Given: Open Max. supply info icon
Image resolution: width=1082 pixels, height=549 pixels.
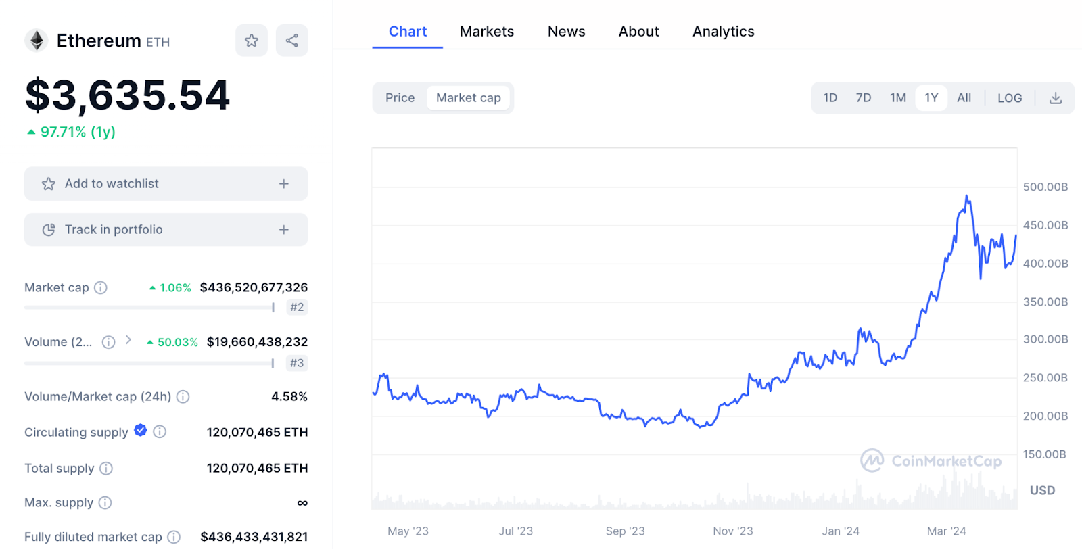Looking at the screenshot, I should [x=105, y=502].
